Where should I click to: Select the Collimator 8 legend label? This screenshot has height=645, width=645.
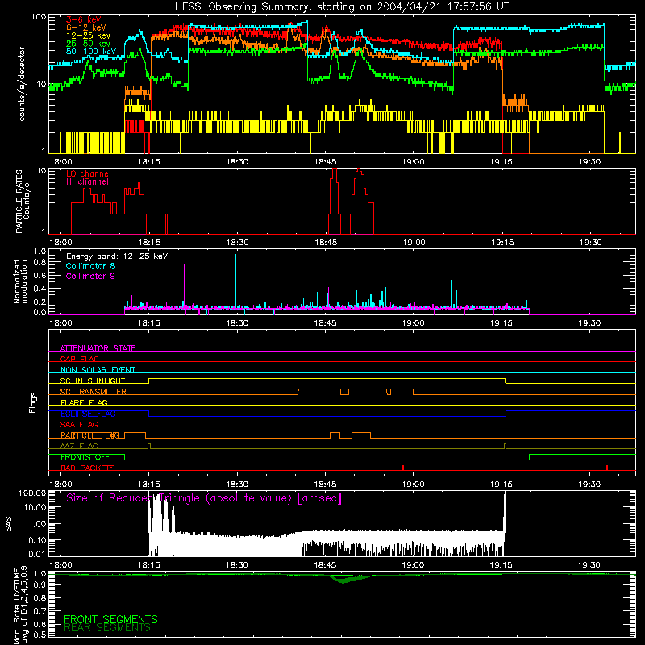tap(90, 266)
